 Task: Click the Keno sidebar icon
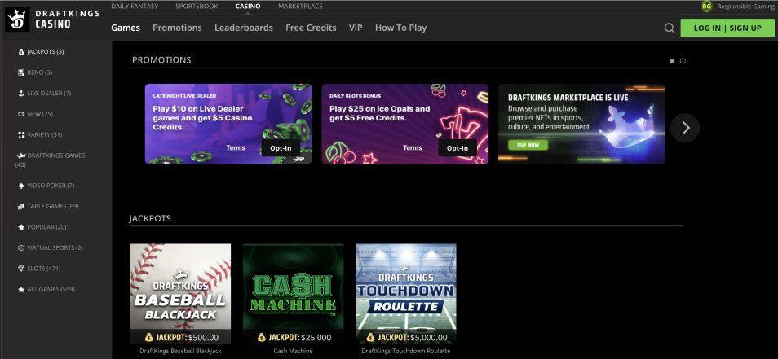21,72
